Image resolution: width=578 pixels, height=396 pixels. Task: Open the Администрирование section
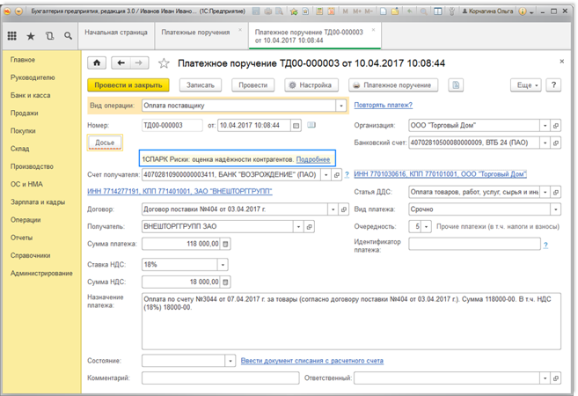(41, 273)
